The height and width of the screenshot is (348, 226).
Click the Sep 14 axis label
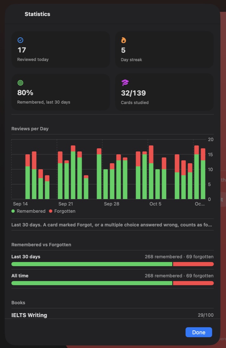21,204
